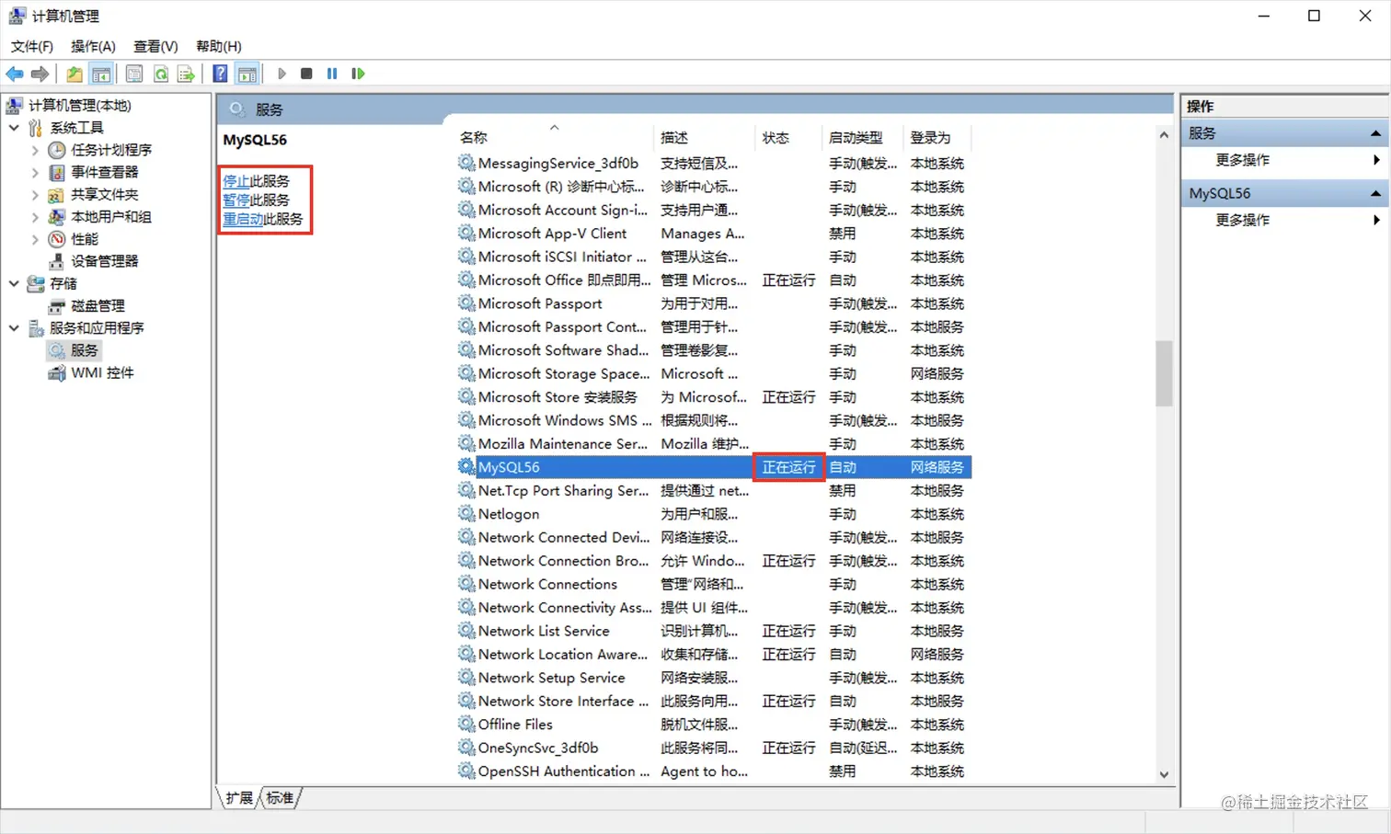The height and width of the screenshot is (834, 1391).
Task: Collapse the MySQL56 section in the 操作 pane
Action: click(1375, 193)
